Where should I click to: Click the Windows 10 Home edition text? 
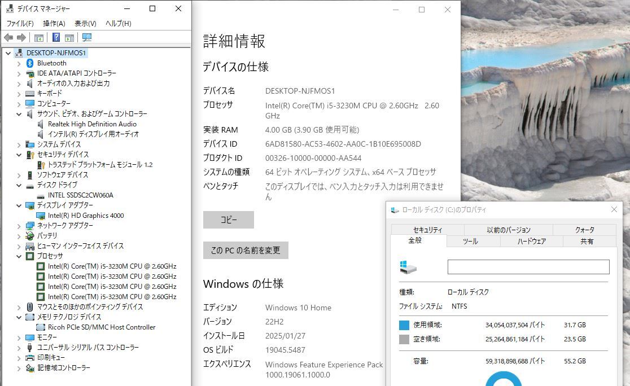tap(298, 308)
